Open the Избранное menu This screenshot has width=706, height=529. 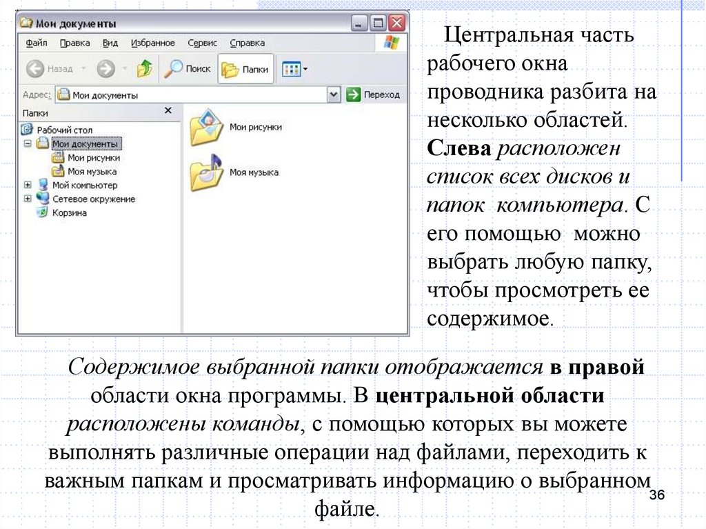click(x=152, y=43)
